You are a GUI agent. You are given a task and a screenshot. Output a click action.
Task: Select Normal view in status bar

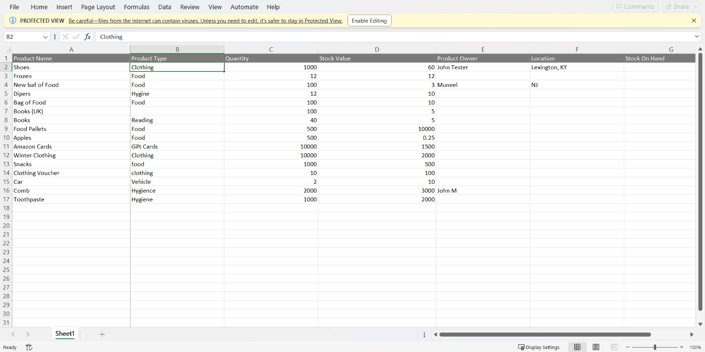[577, 347]
